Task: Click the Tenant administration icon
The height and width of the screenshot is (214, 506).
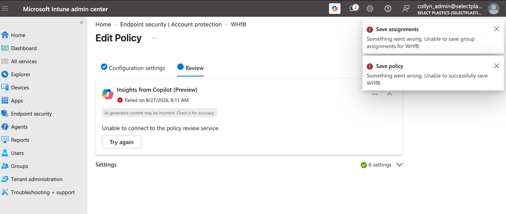Action: point(5,179)
